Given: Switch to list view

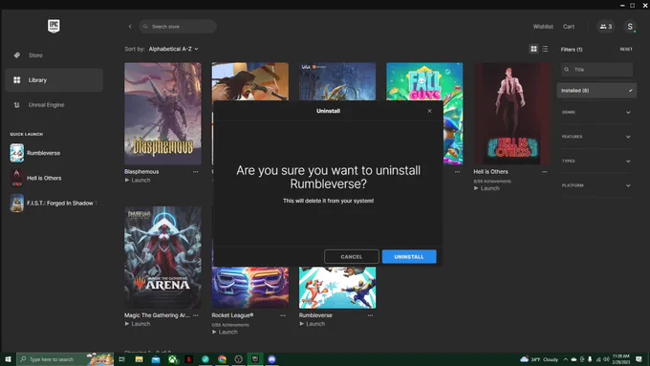Looking at the screenshot, I should 545,49.
